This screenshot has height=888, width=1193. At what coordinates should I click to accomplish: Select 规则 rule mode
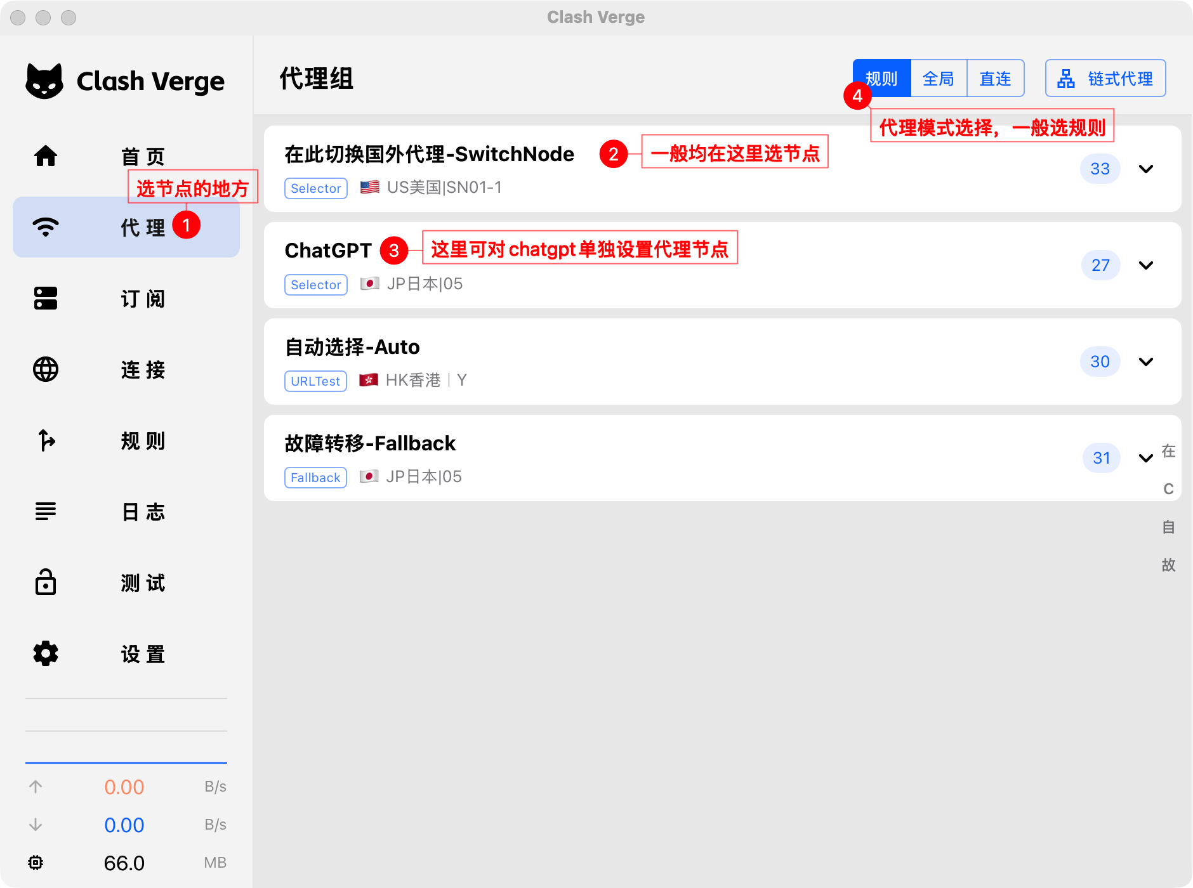[x=882, y=78]
